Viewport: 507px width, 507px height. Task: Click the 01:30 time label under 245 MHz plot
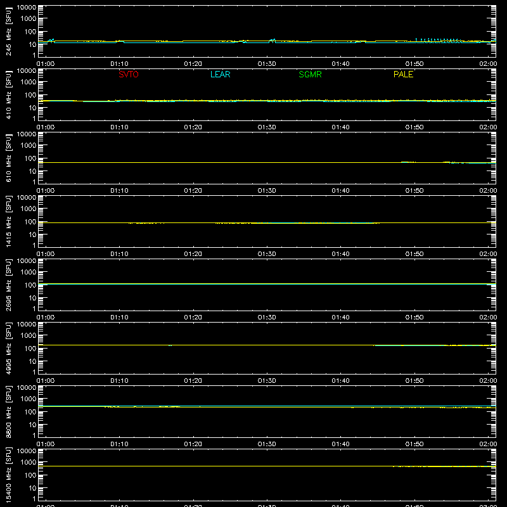(267, 64)
